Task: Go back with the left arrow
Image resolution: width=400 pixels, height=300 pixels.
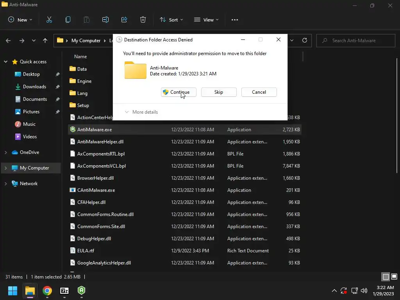Action: click(8, 41)
